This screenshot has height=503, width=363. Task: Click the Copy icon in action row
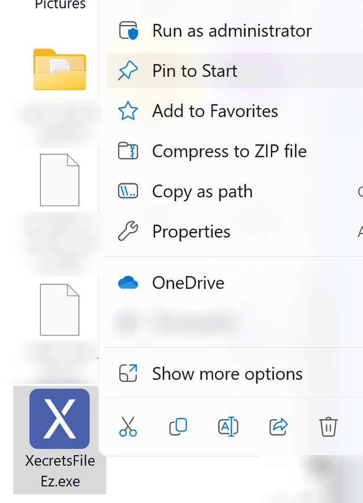click(178, 427)
